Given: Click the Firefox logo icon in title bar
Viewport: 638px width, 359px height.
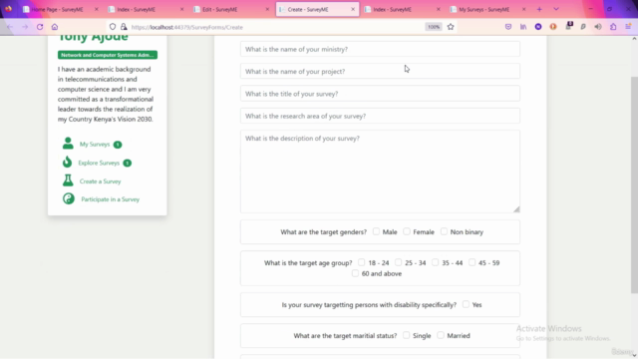Looking at the screenshot, I should click(9, 9).
